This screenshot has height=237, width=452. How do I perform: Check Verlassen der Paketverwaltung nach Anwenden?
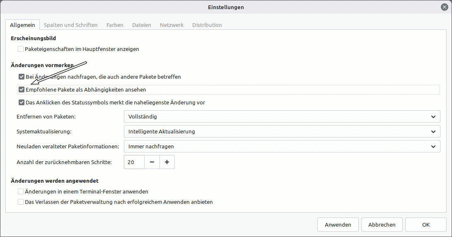tap(21, 202)
